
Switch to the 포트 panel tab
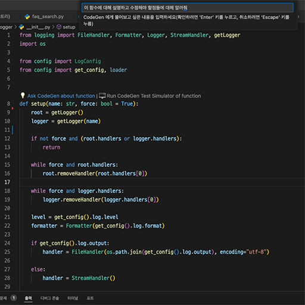(x=90, y=298)
